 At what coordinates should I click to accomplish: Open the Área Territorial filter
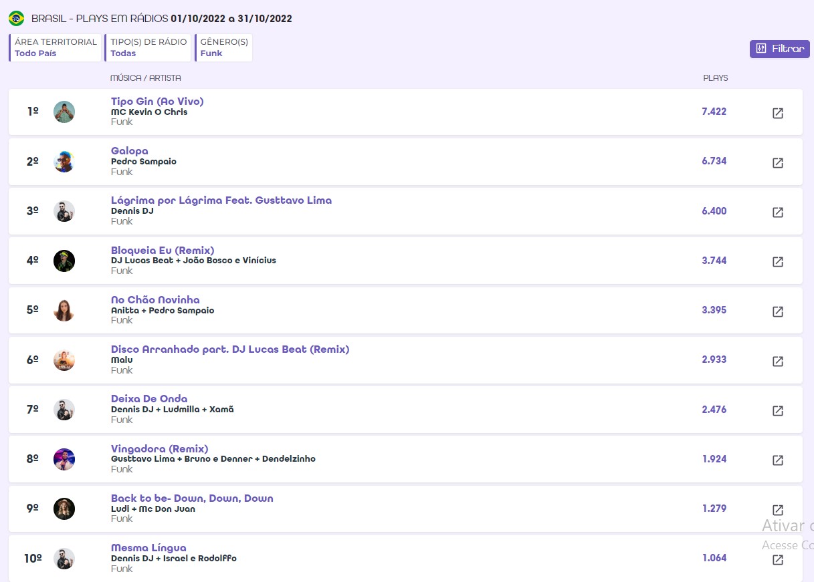(56, 47)
